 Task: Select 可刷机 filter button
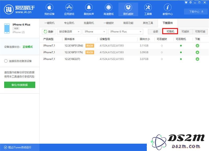coord(170,31)
